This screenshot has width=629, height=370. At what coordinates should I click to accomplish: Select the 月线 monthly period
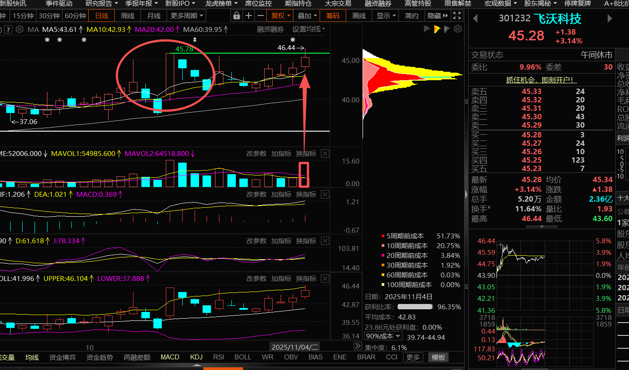tap(154, 16)
